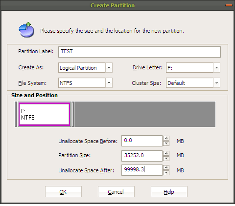Click the Unallocate Space Before field
The image size is (235, 206).
[x=142, y=141]
